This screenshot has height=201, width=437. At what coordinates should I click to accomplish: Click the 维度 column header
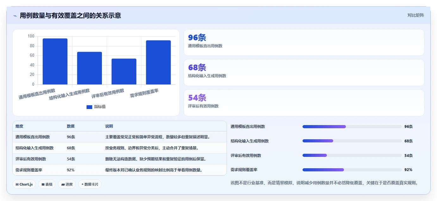19,126
